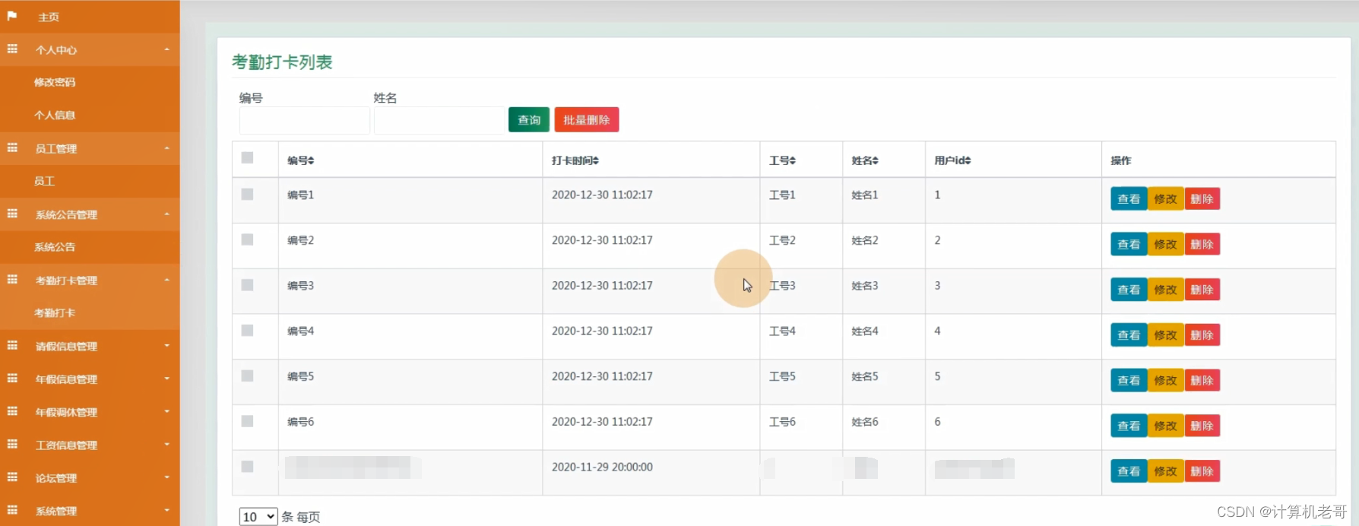Check the row checkbox for 编号1
Viewport: 1359px width, 526px height.
coord(247,194)
